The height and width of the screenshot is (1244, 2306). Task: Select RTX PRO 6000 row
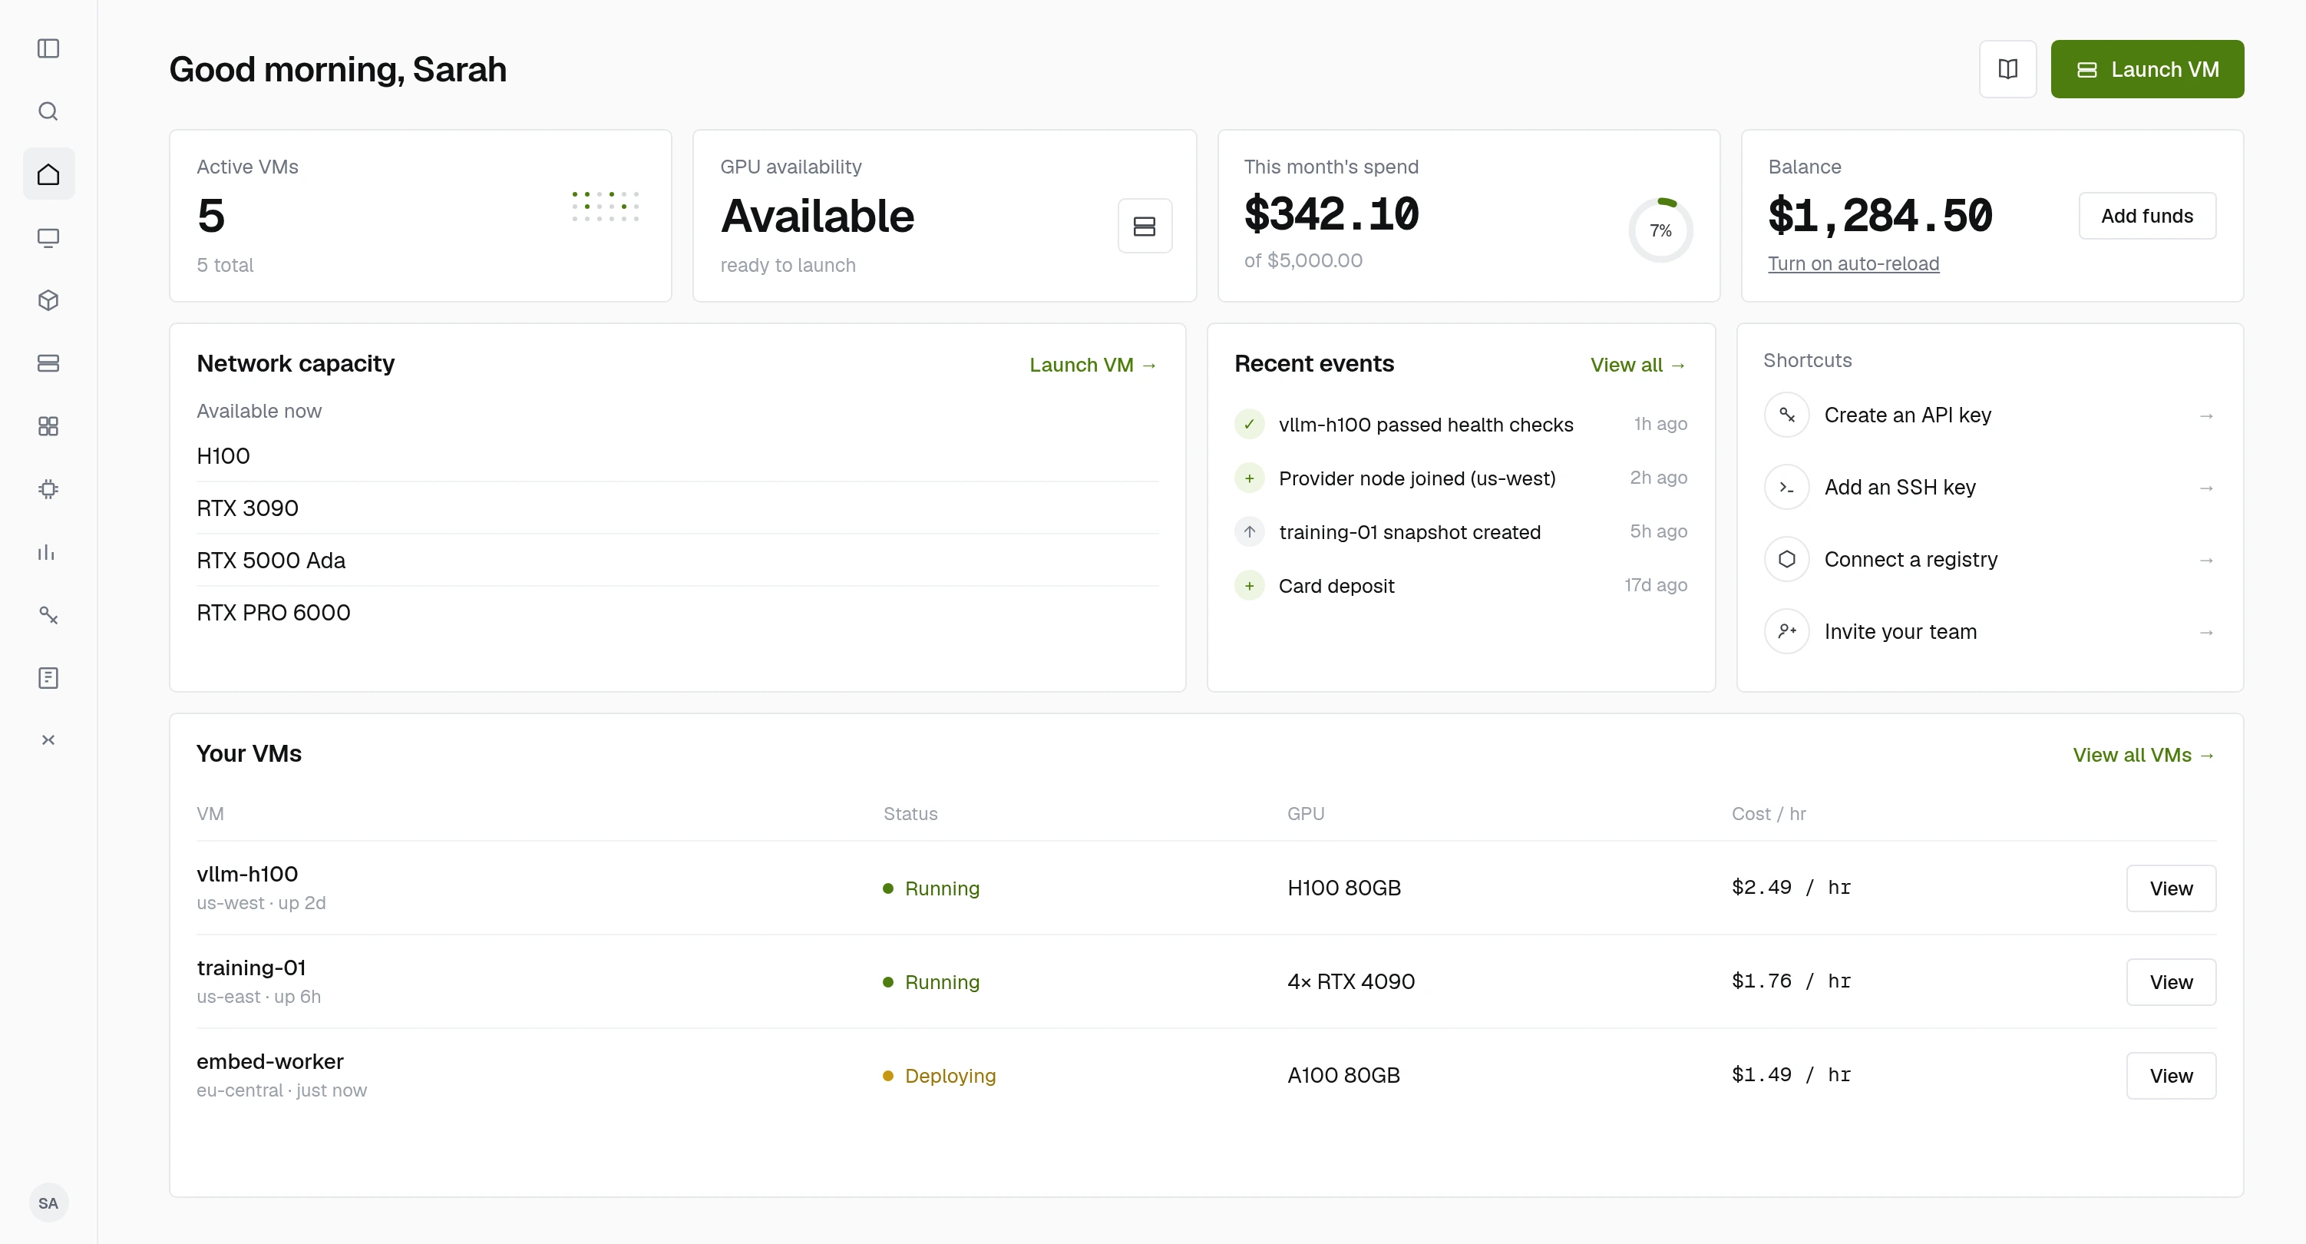tap(678, 613)
